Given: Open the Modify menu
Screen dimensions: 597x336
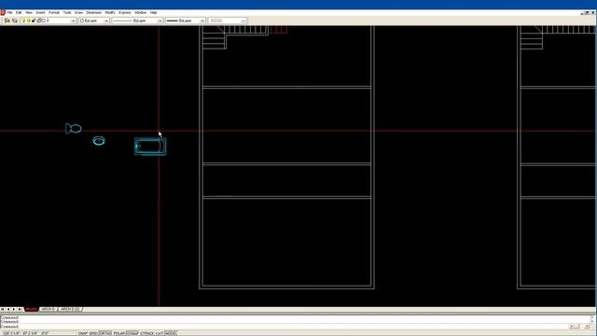Looking at the screenshot, I should click(110, 12).
